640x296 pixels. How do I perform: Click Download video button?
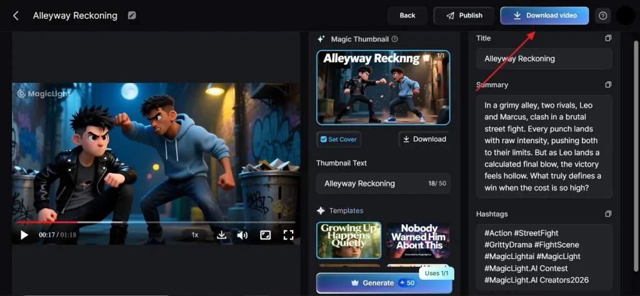(544, 16)
